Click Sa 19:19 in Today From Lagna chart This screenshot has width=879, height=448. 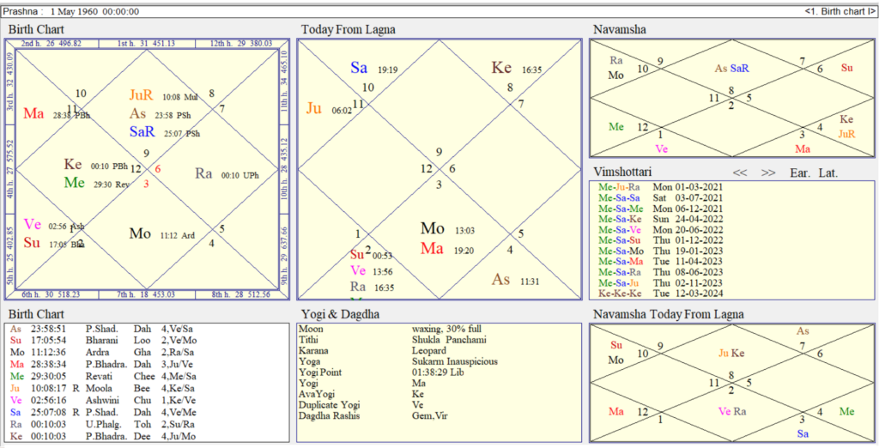click(x=375, y=69)
